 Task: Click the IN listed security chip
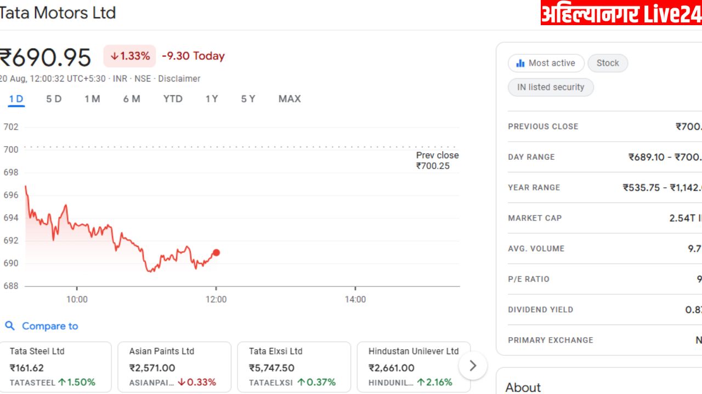click(551, 87)
